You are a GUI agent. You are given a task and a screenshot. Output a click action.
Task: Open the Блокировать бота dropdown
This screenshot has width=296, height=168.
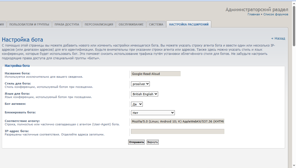pos(153,113)
